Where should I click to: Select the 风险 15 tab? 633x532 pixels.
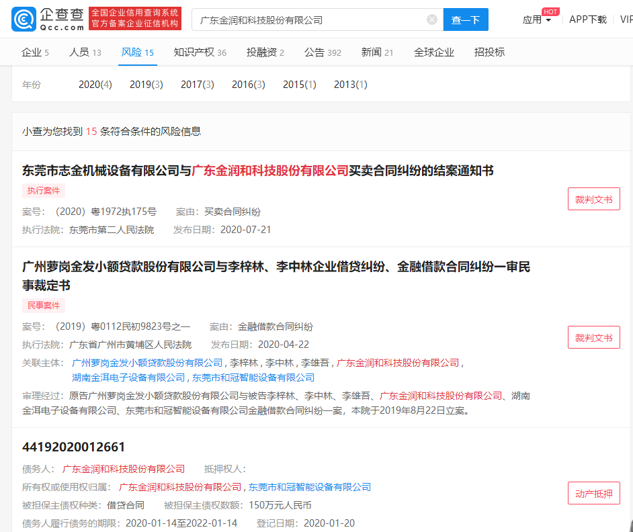pos(138,52)
